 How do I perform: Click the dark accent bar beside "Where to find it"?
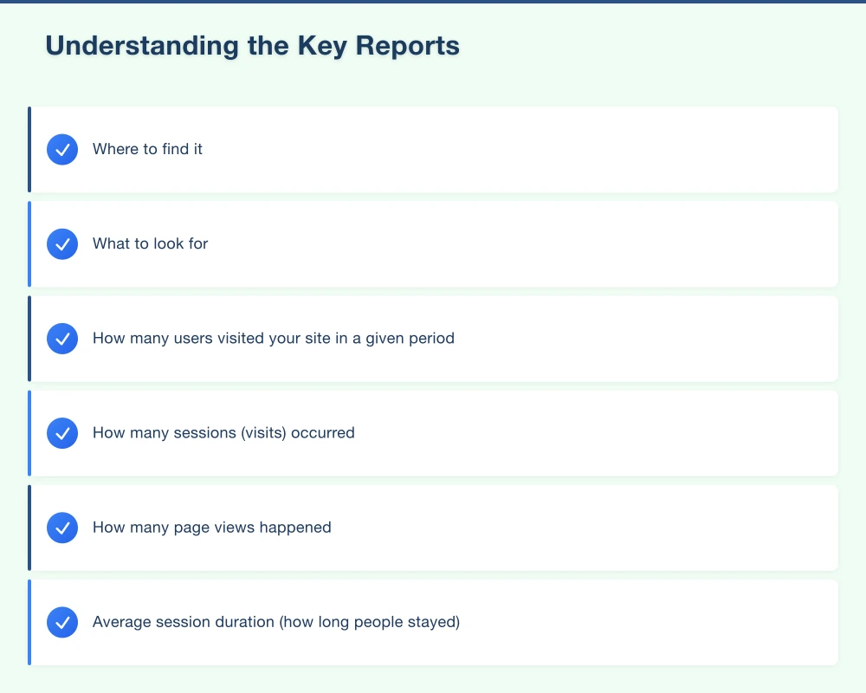click(29, 149)
